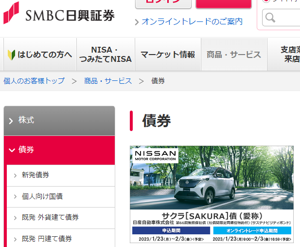The image size is (300, 247).
Task: Click 申込期間 blue label in banner
Action: 171,230
